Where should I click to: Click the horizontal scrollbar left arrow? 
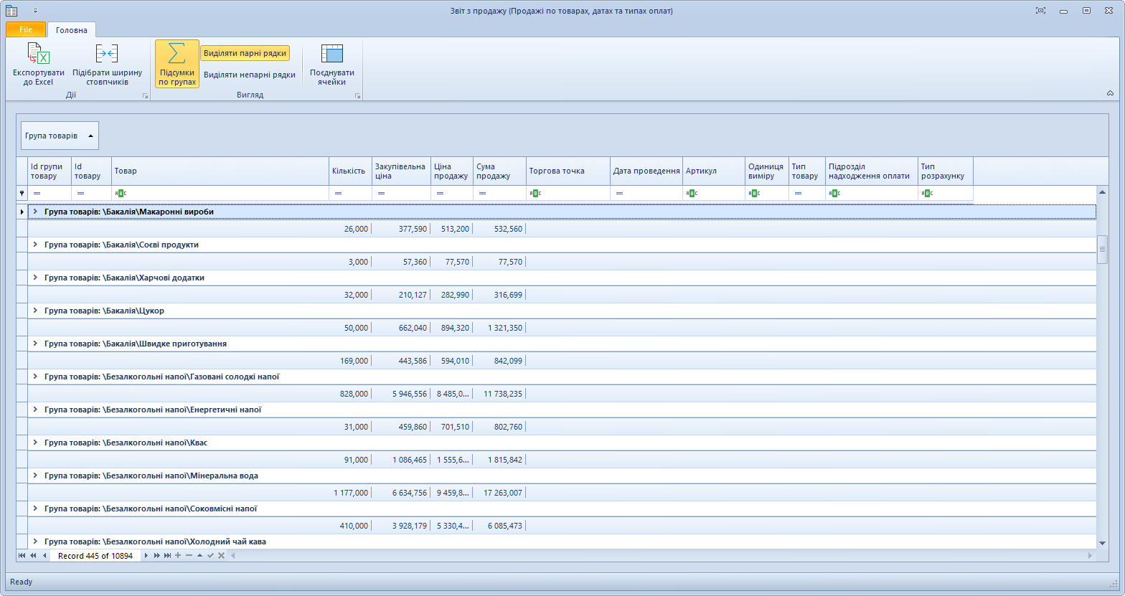232,556
